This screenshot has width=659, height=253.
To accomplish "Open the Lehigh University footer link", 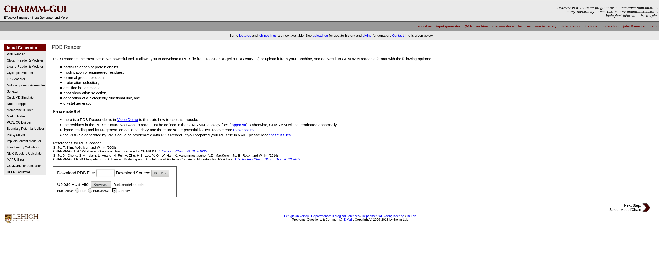I will click(x=296, y=216).
